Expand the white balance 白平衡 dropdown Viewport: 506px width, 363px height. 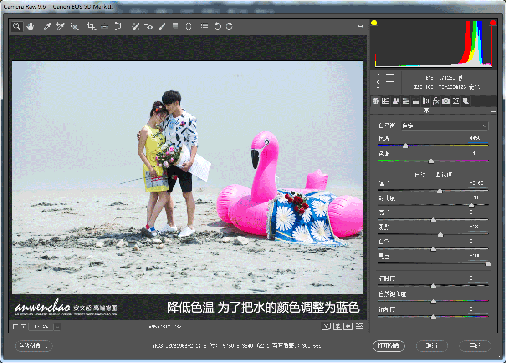pos(445,126)
